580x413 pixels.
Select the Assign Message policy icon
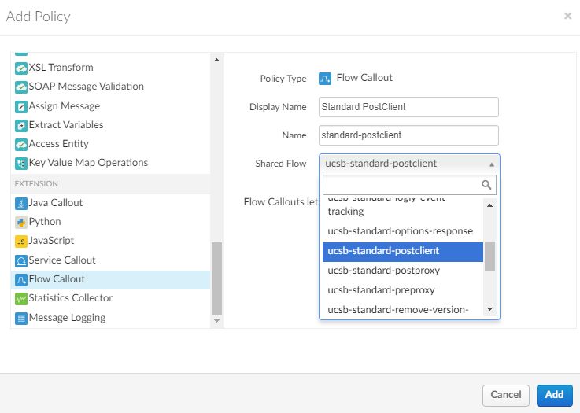point(21,106)
